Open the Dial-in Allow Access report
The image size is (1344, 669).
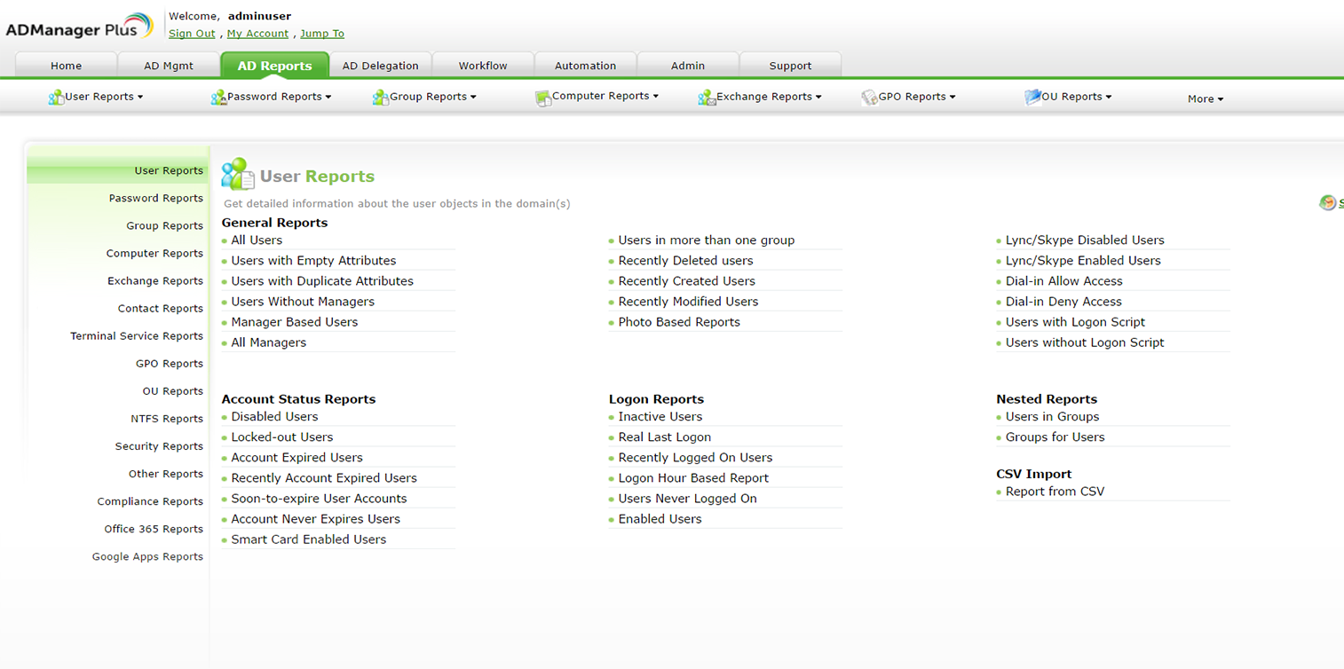point(1064,281)
